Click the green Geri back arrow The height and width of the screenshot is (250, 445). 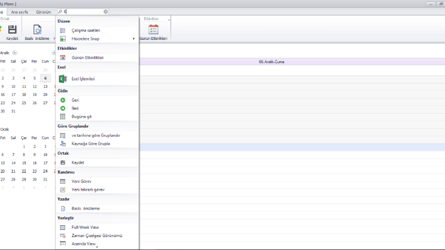[63, 100]
